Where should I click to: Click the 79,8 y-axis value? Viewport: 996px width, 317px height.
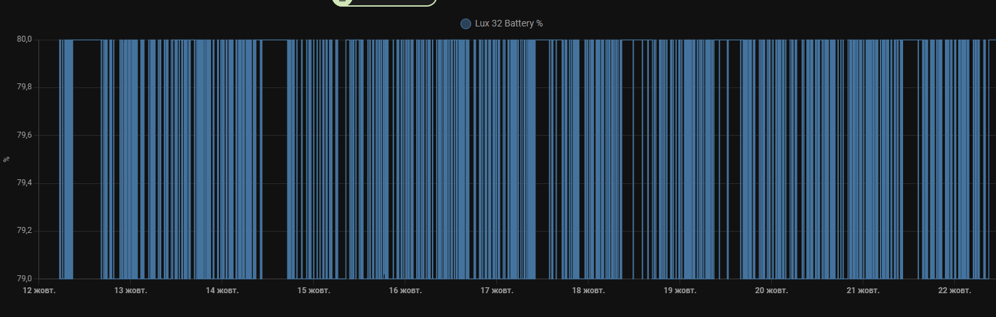[x=24, y=87]
